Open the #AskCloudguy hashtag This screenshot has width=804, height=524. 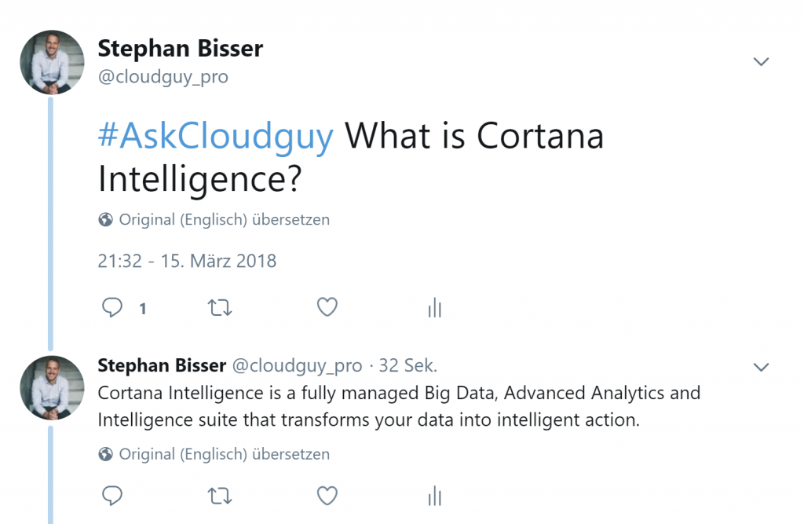click(x=216, y=136)
